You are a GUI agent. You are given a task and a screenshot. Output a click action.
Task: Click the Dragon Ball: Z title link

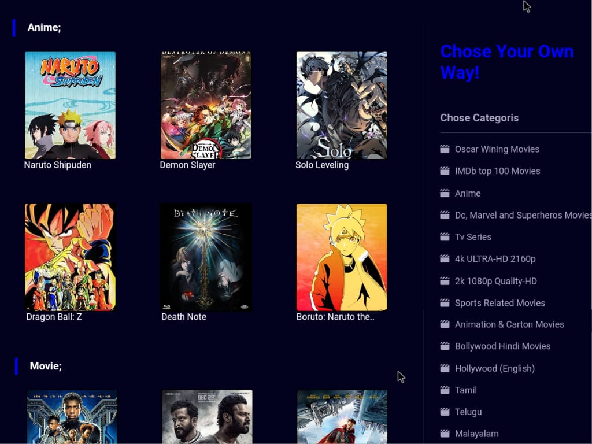54,317
